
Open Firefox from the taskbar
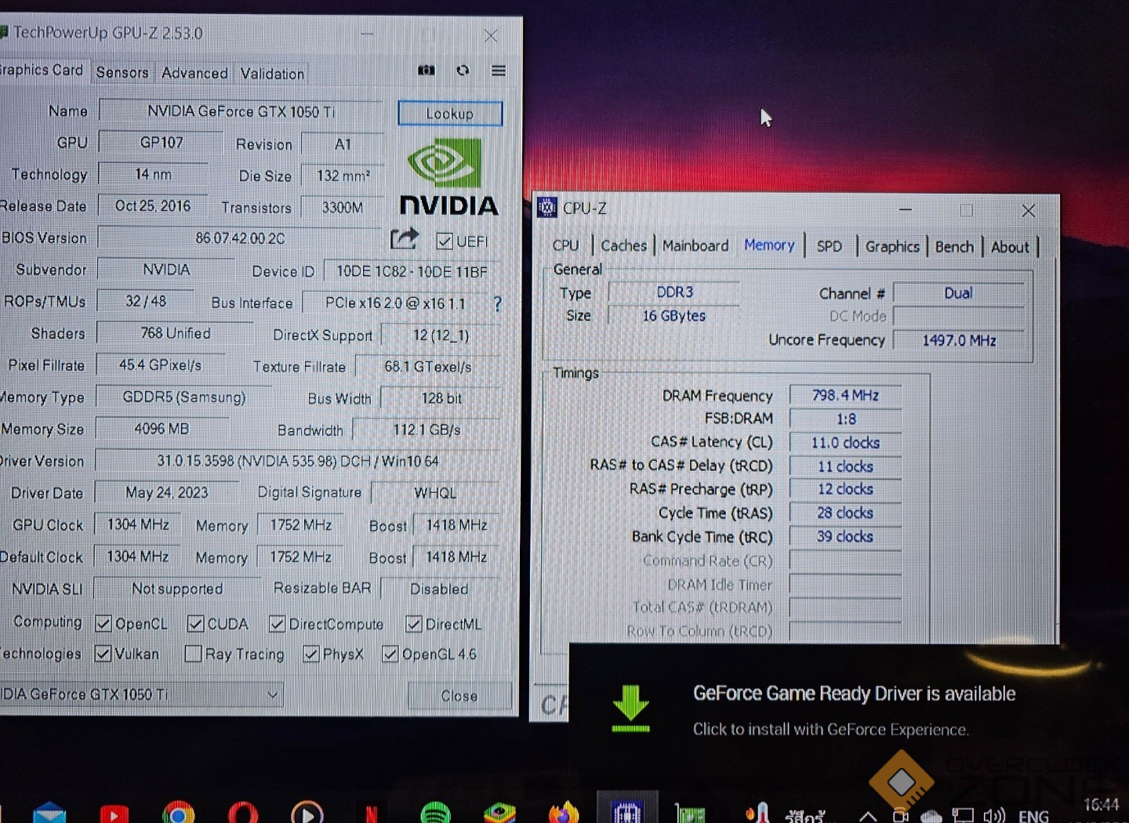(x=564, y=813)
